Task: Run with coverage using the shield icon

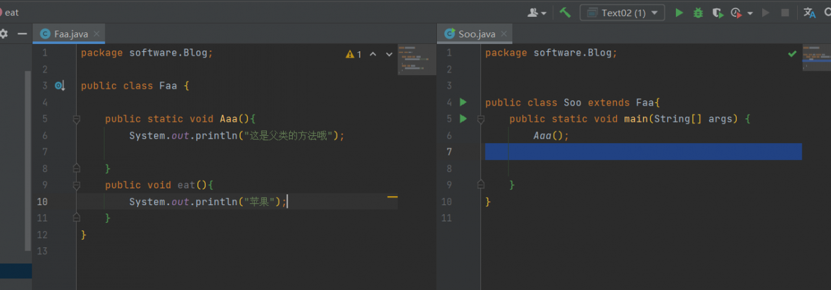Action: click(x=717, y=12)
